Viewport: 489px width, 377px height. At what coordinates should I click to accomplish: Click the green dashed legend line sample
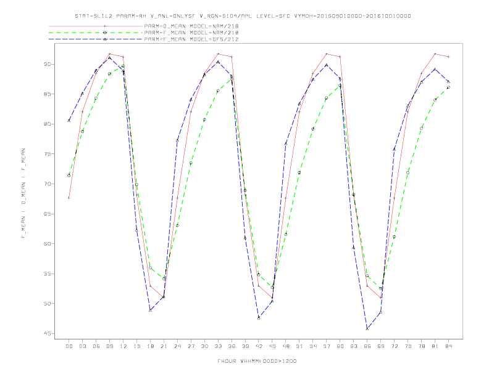point(96,33)
